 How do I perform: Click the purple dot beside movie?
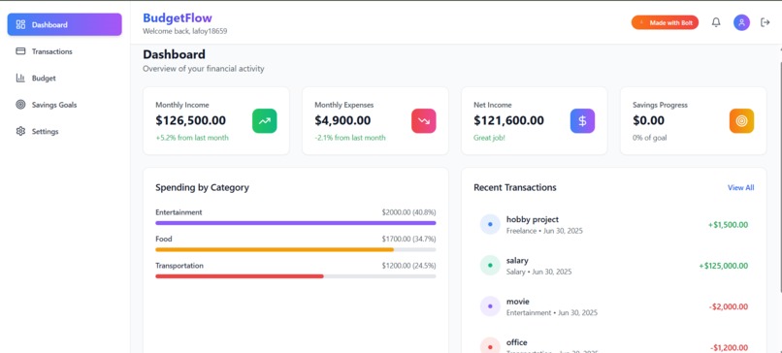click(x=490, y=306)
